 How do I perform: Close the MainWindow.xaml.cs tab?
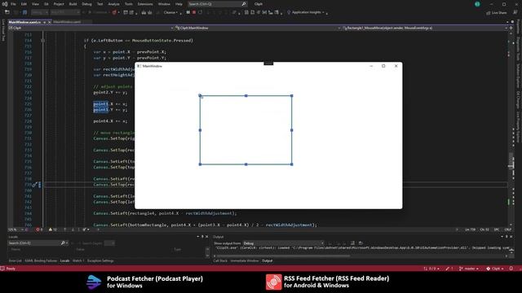[x=50, y=22]
